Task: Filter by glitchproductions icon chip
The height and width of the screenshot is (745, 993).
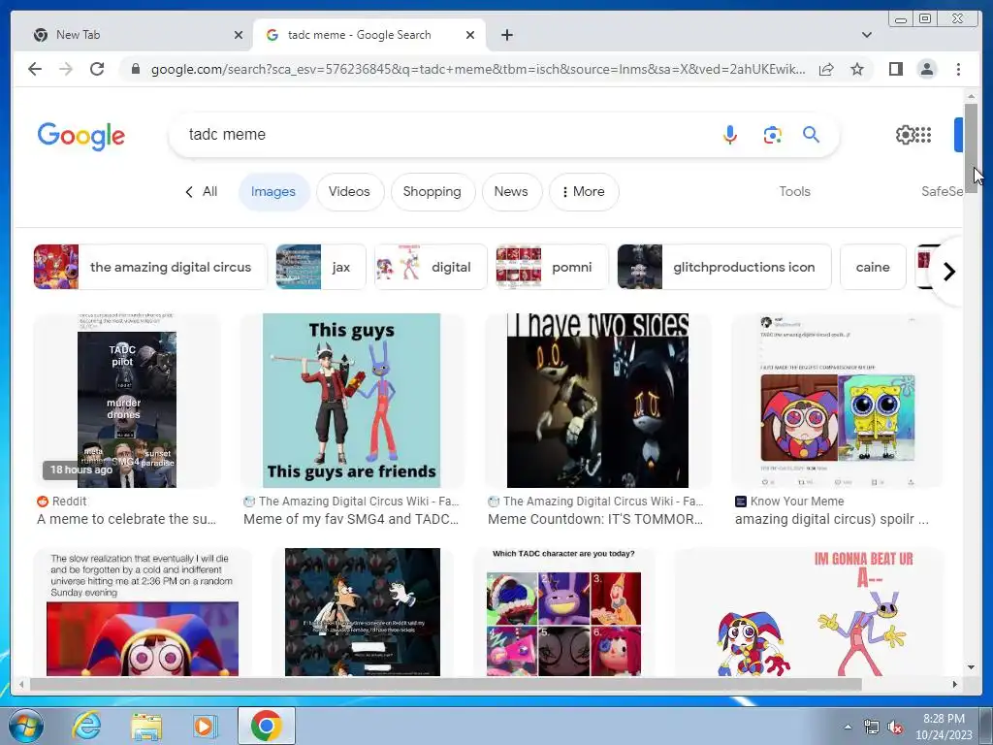Action: [x=723, y=267]
